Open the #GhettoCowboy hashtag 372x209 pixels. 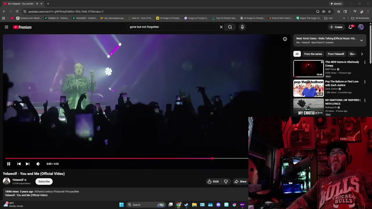click(x=44, y=192)
